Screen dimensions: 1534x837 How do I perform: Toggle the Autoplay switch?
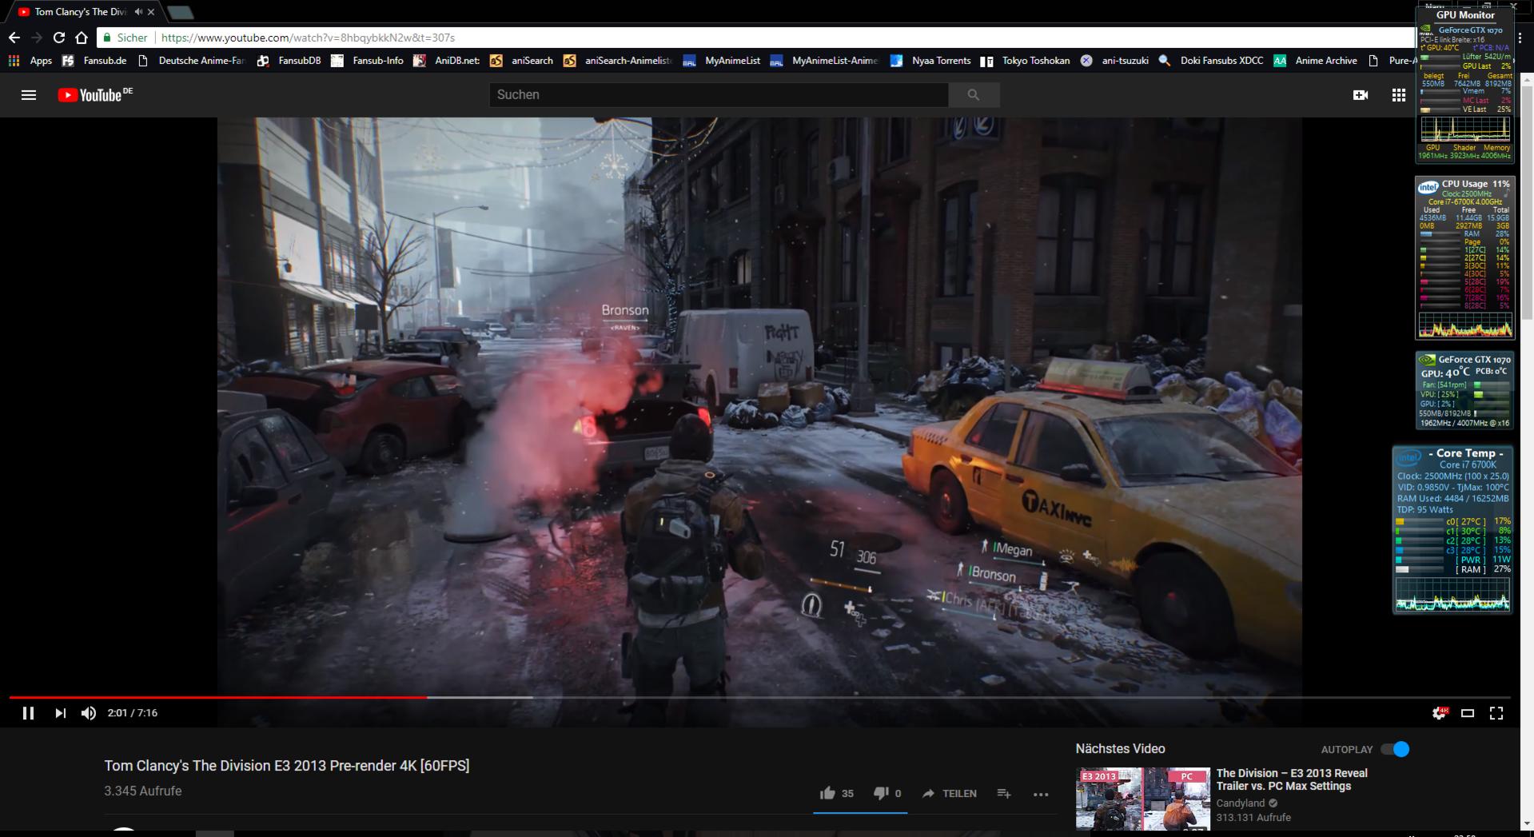[x=1396, y=749]
